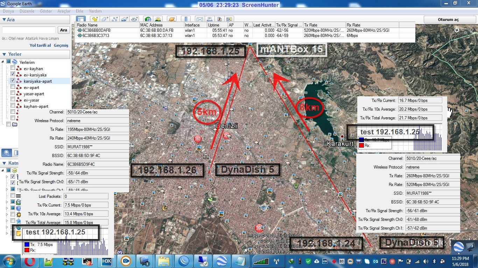Expand the first layer tree node

[x=7, y=177]
